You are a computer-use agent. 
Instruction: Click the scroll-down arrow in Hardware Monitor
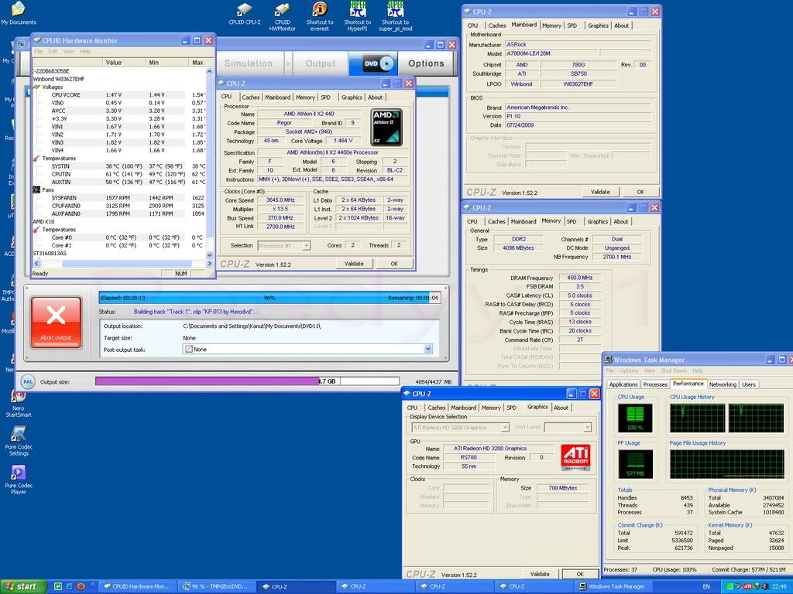[x=209, y=255]
